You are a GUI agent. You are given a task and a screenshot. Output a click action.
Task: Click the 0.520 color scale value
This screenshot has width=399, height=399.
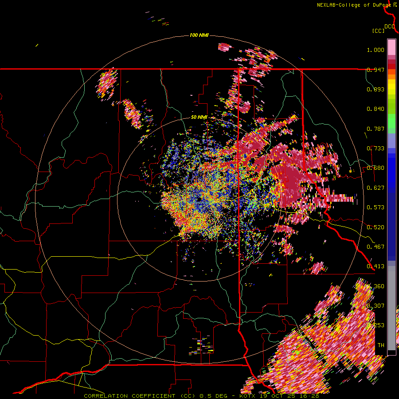click(376, 227)
